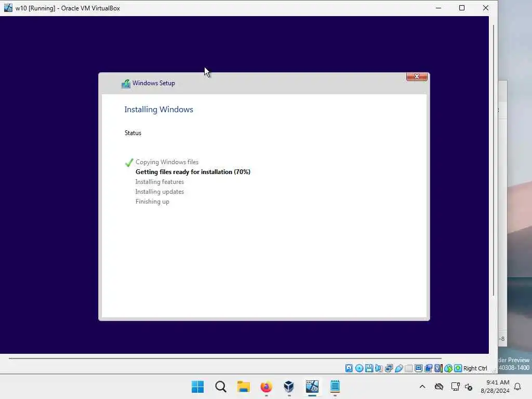Toggle the mouse integration indicator icon
The height and width of the screenshot is (399, 532).
pos(448,368)
